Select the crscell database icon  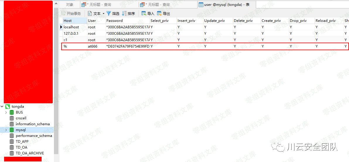pos(12,118)
